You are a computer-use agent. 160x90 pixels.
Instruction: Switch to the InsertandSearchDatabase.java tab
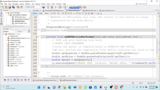pos(53,10)
